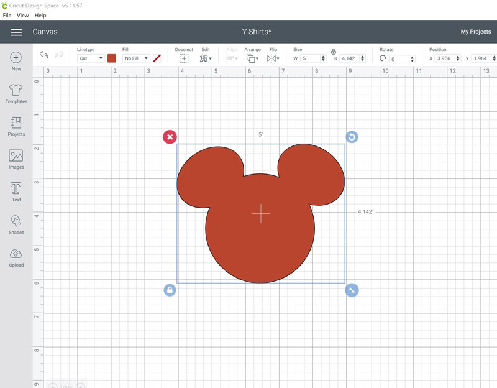
Task: Create a New canvas project
Action: pos(16,61)
